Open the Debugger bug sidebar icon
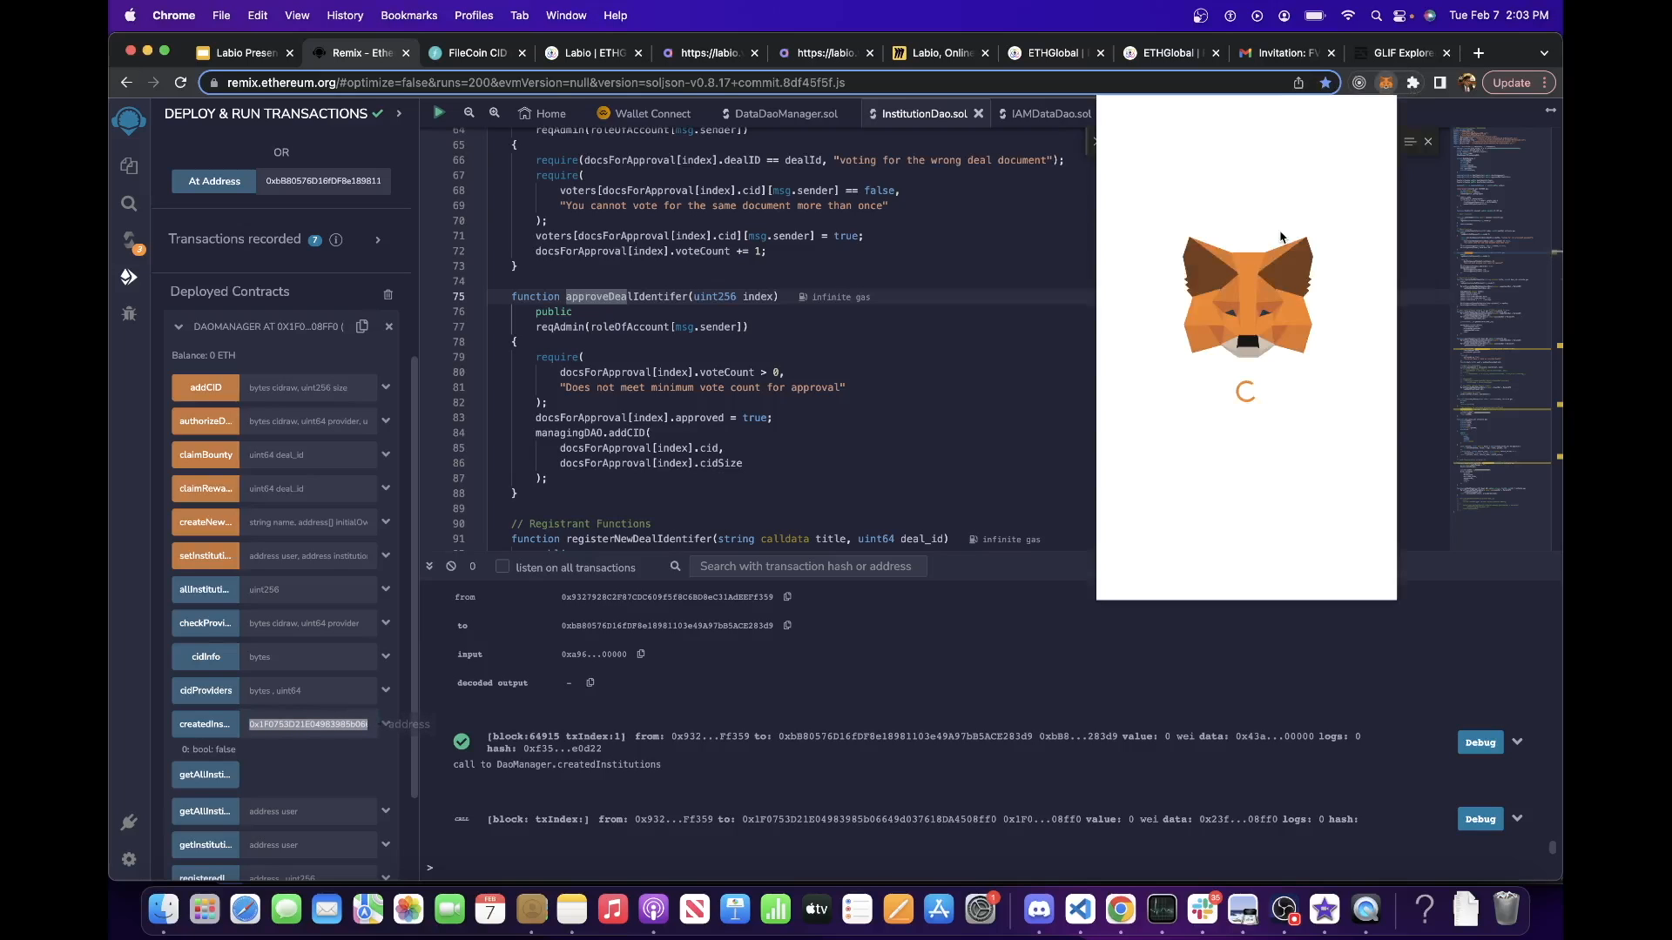 [129, 313]
